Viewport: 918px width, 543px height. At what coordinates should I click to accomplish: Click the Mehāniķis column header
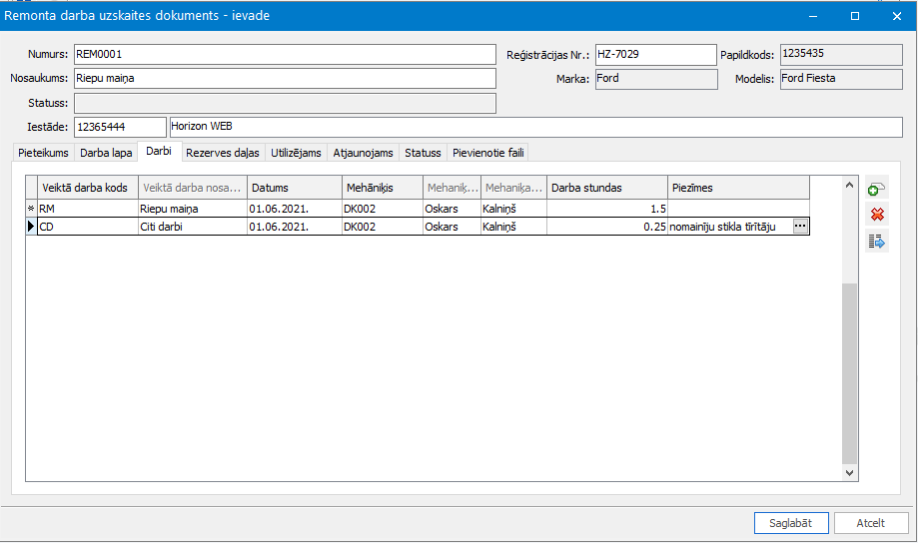click(x=383, y=188)
